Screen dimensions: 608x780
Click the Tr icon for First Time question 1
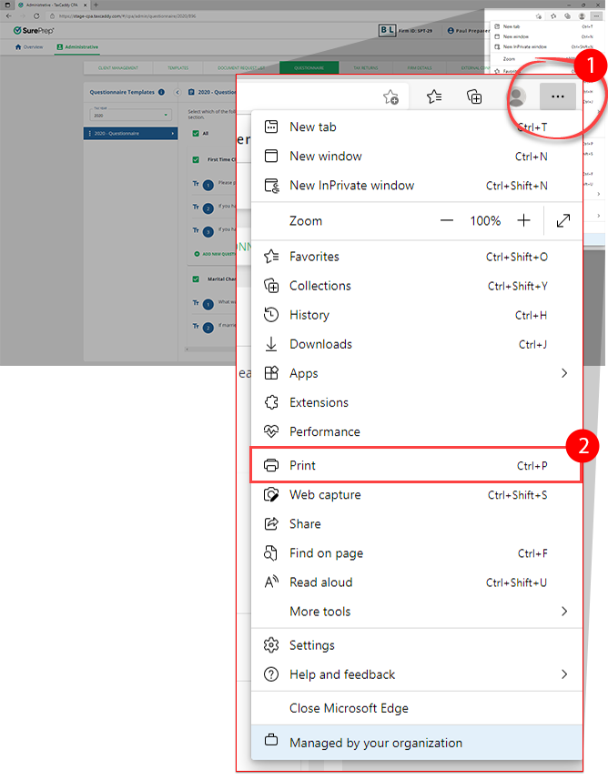coord(196,184)
